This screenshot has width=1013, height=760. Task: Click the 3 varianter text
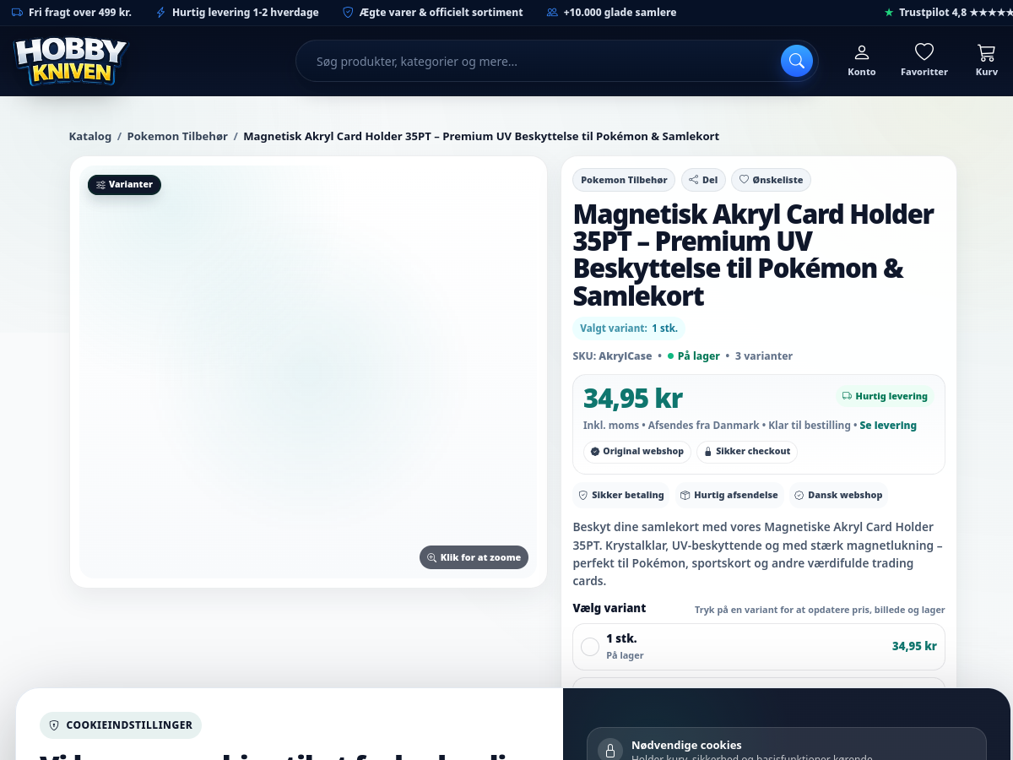click(764, 356)
